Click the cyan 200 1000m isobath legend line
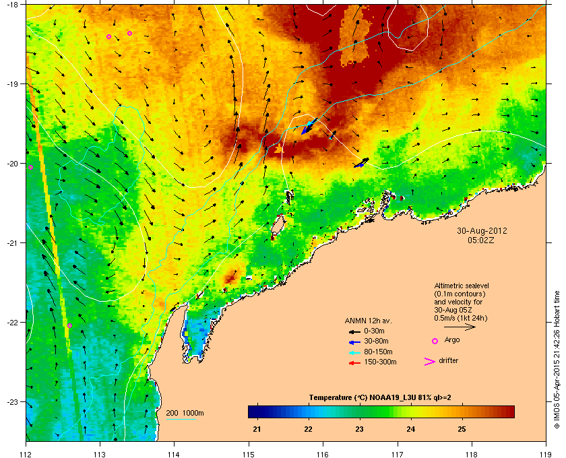Viewport: 566px width, 458px height. point(181,420)
